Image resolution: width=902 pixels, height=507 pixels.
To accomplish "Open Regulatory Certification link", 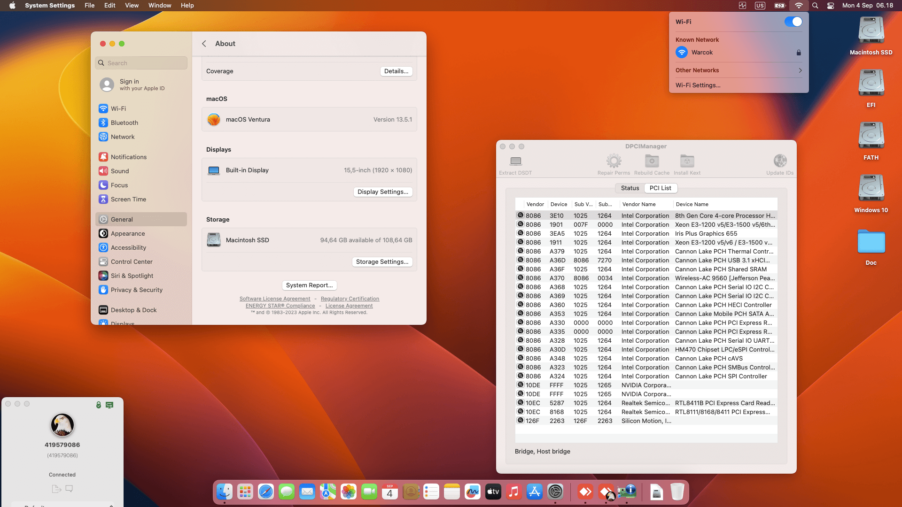I will (350, 299).
